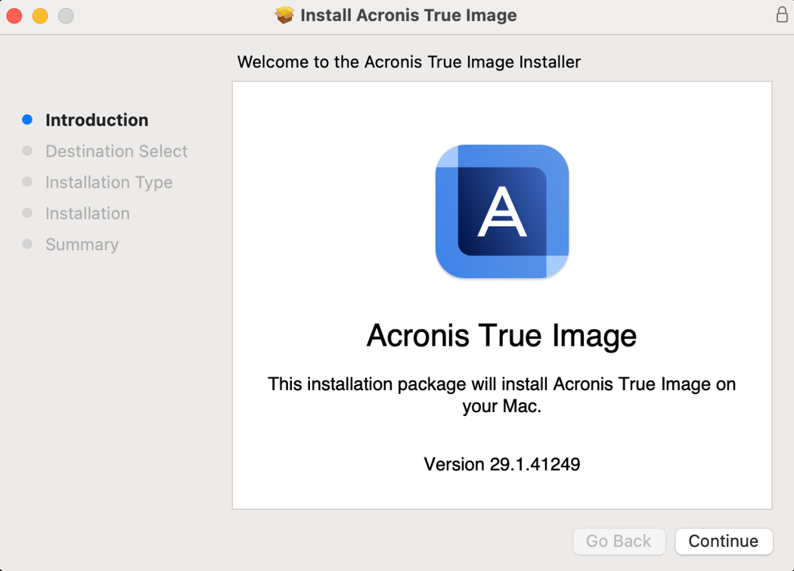Click the Version 29.1.41249 text
794x571 pixels.
point(501,464)
